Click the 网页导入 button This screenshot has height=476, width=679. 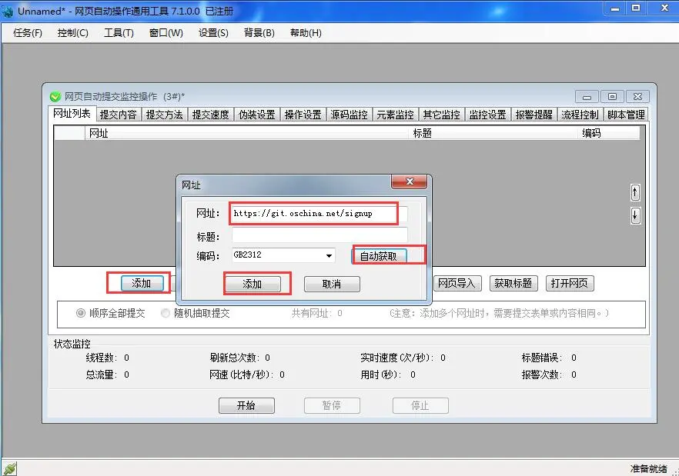pos(457,284)
